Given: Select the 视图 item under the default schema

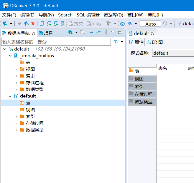Looking at the screenshot, I should tap(30, 110).
